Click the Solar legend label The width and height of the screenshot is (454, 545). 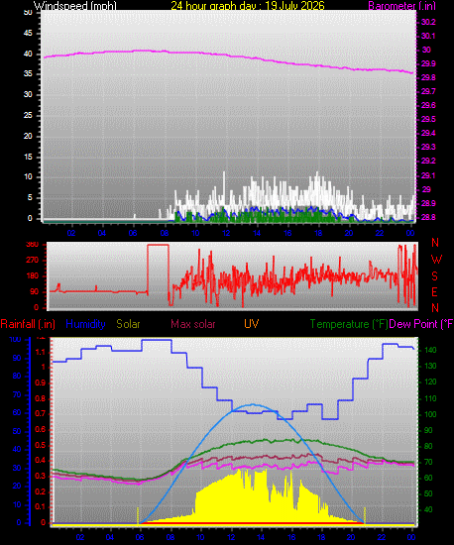128,324
